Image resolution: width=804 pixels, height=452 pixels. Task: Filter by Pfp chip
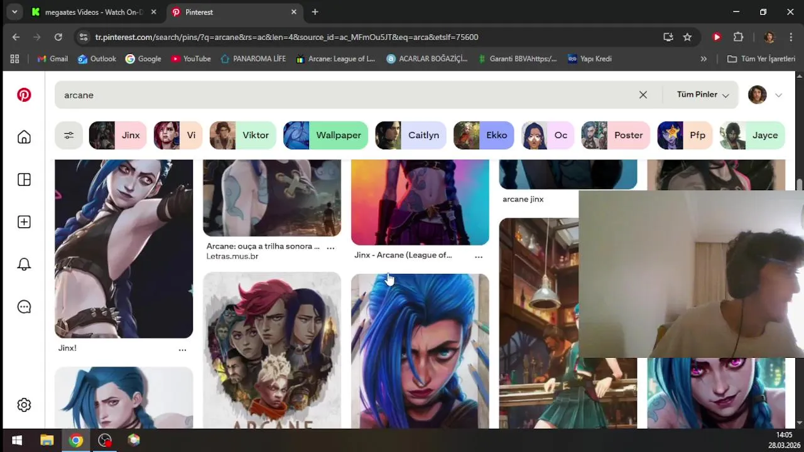(x=685, y=135)
